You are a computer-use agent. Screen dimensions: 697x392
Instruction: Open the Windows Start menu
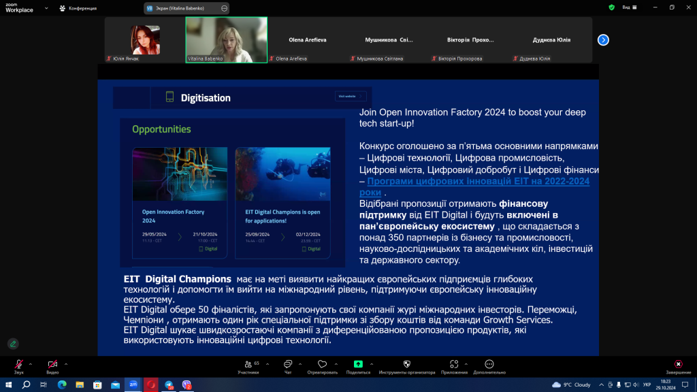pyautogui.click(x=8, y=385)
